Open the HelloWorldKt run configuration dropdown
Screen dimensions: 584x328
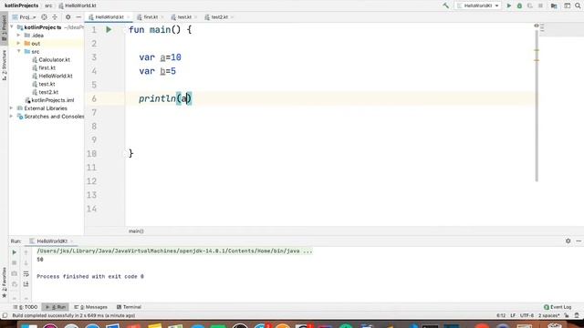(478, 5)
